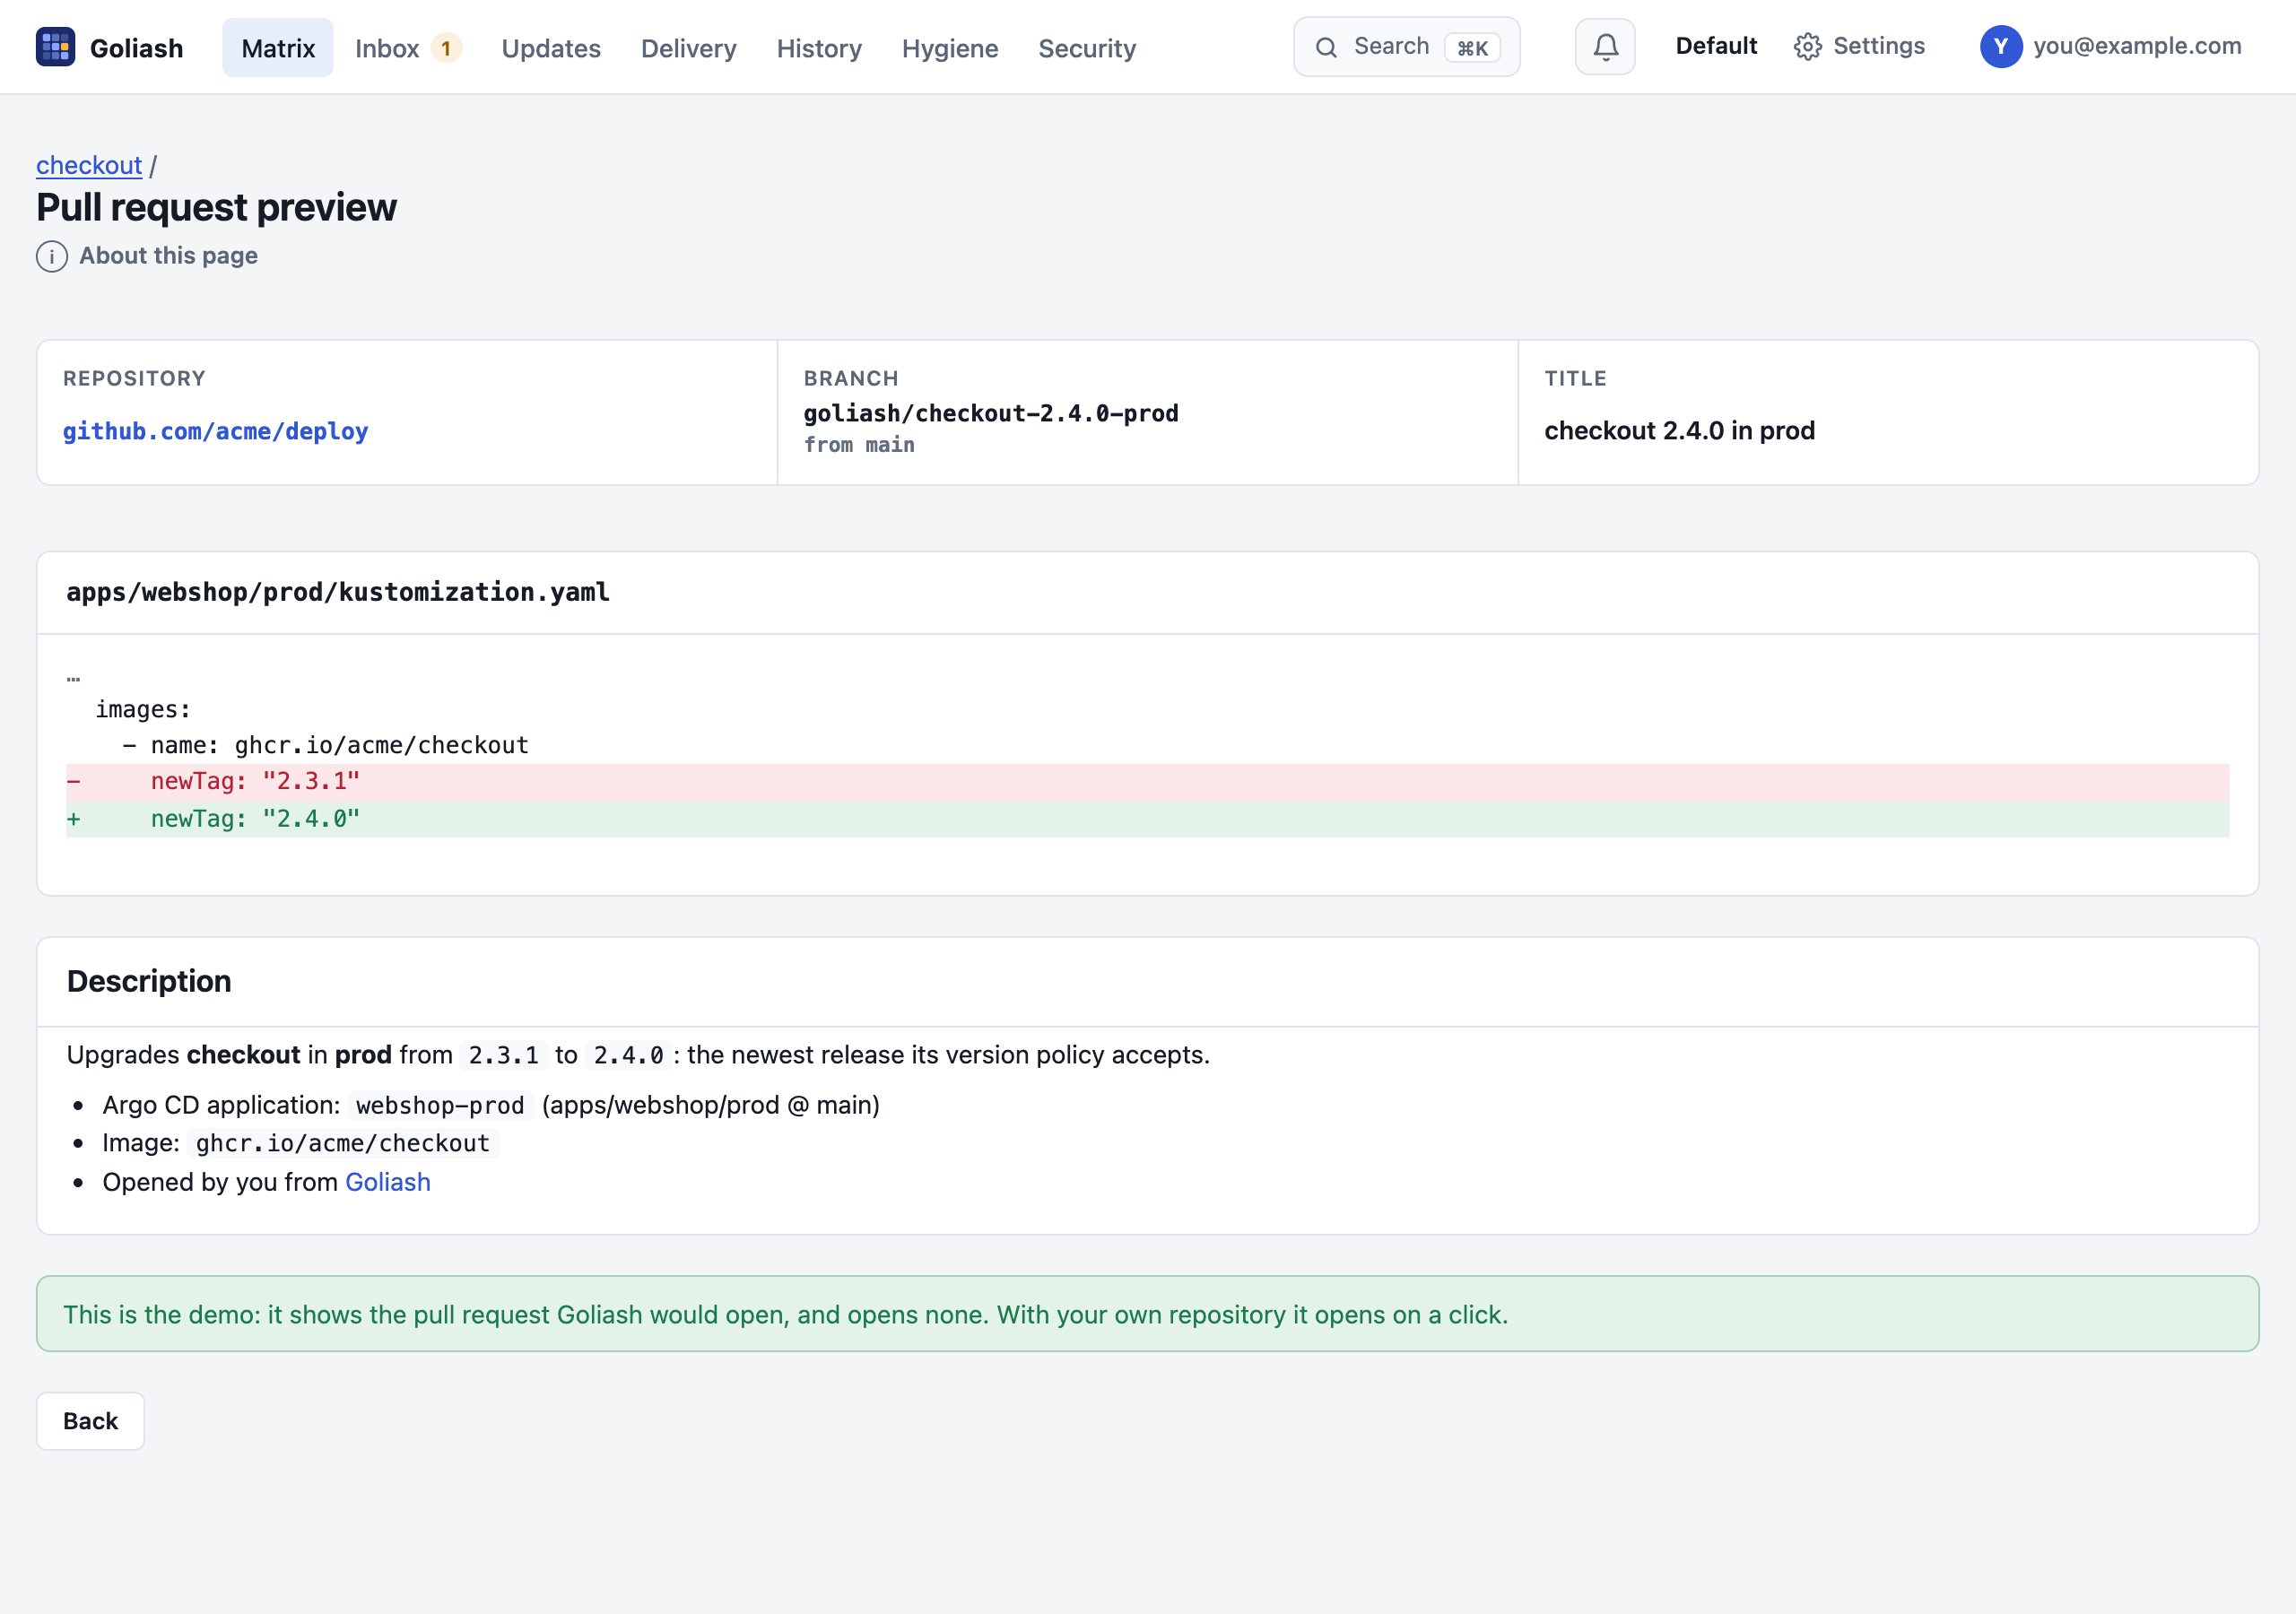Open the Delivery tab
The image size is (2296, 1614).
(x=689, y=48)
